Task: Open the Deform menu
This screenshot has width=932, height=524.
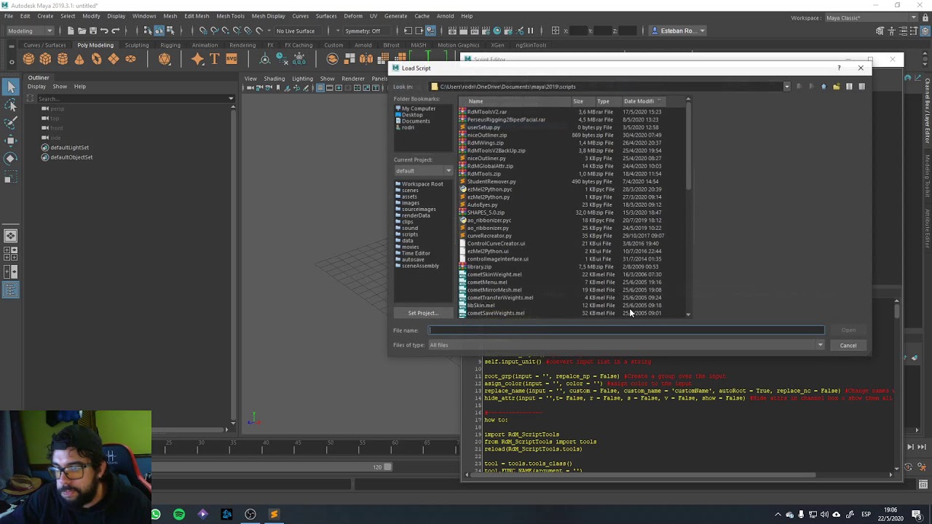Action: (353, 16)
